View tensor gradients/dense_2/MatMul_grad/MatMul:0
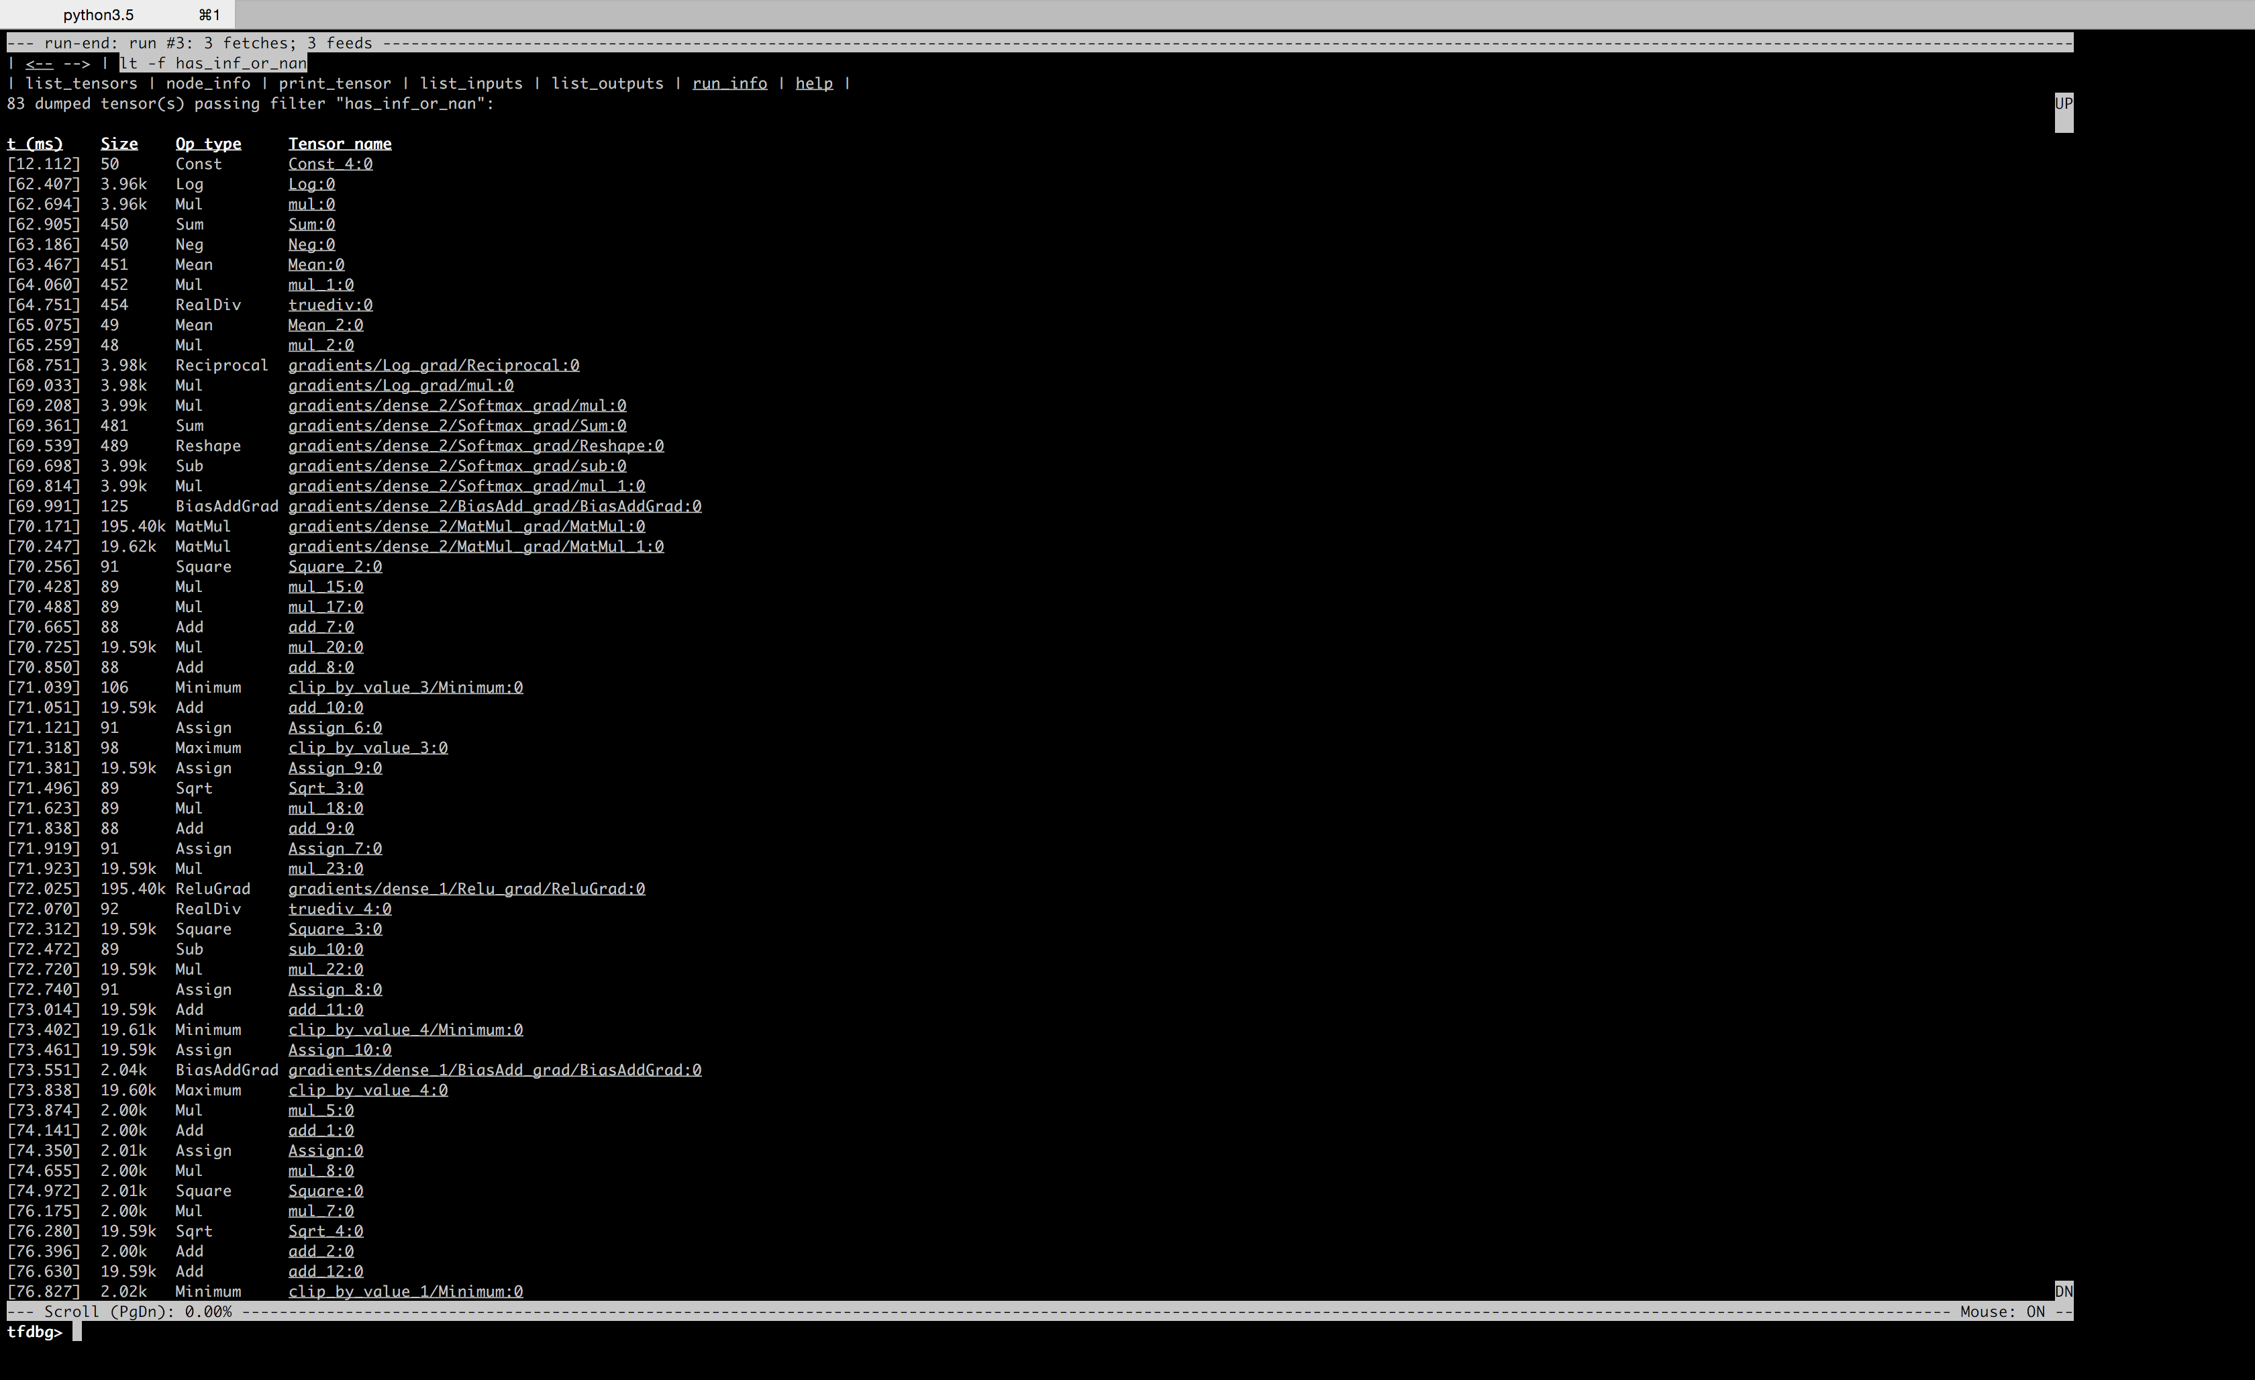 tap(466, 526)
